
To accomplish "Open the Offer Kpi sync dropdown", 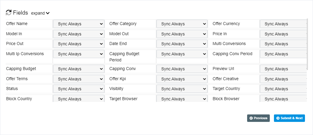I will pos(182,79).
